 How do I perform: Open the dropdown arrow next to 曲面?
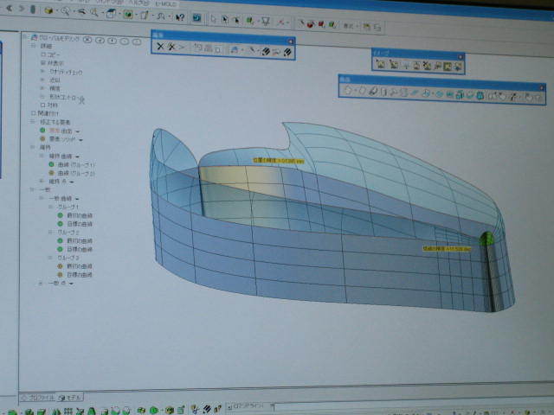tap(78, 131)
